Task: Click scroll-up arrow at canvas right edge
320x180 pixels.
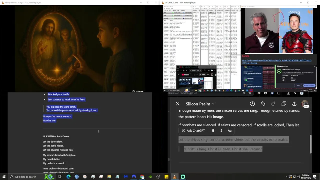Action: (311, 111)
